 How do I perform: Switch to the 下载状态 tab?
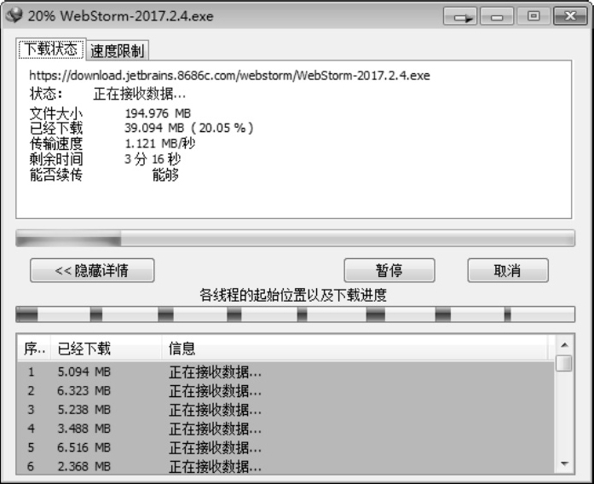coord(50,49)
